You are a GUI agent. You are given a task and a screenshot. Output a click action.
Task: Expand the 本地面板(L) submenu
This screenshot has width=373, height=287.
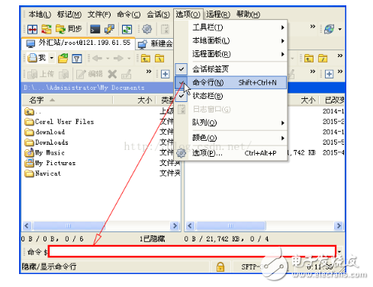(231, 40)
